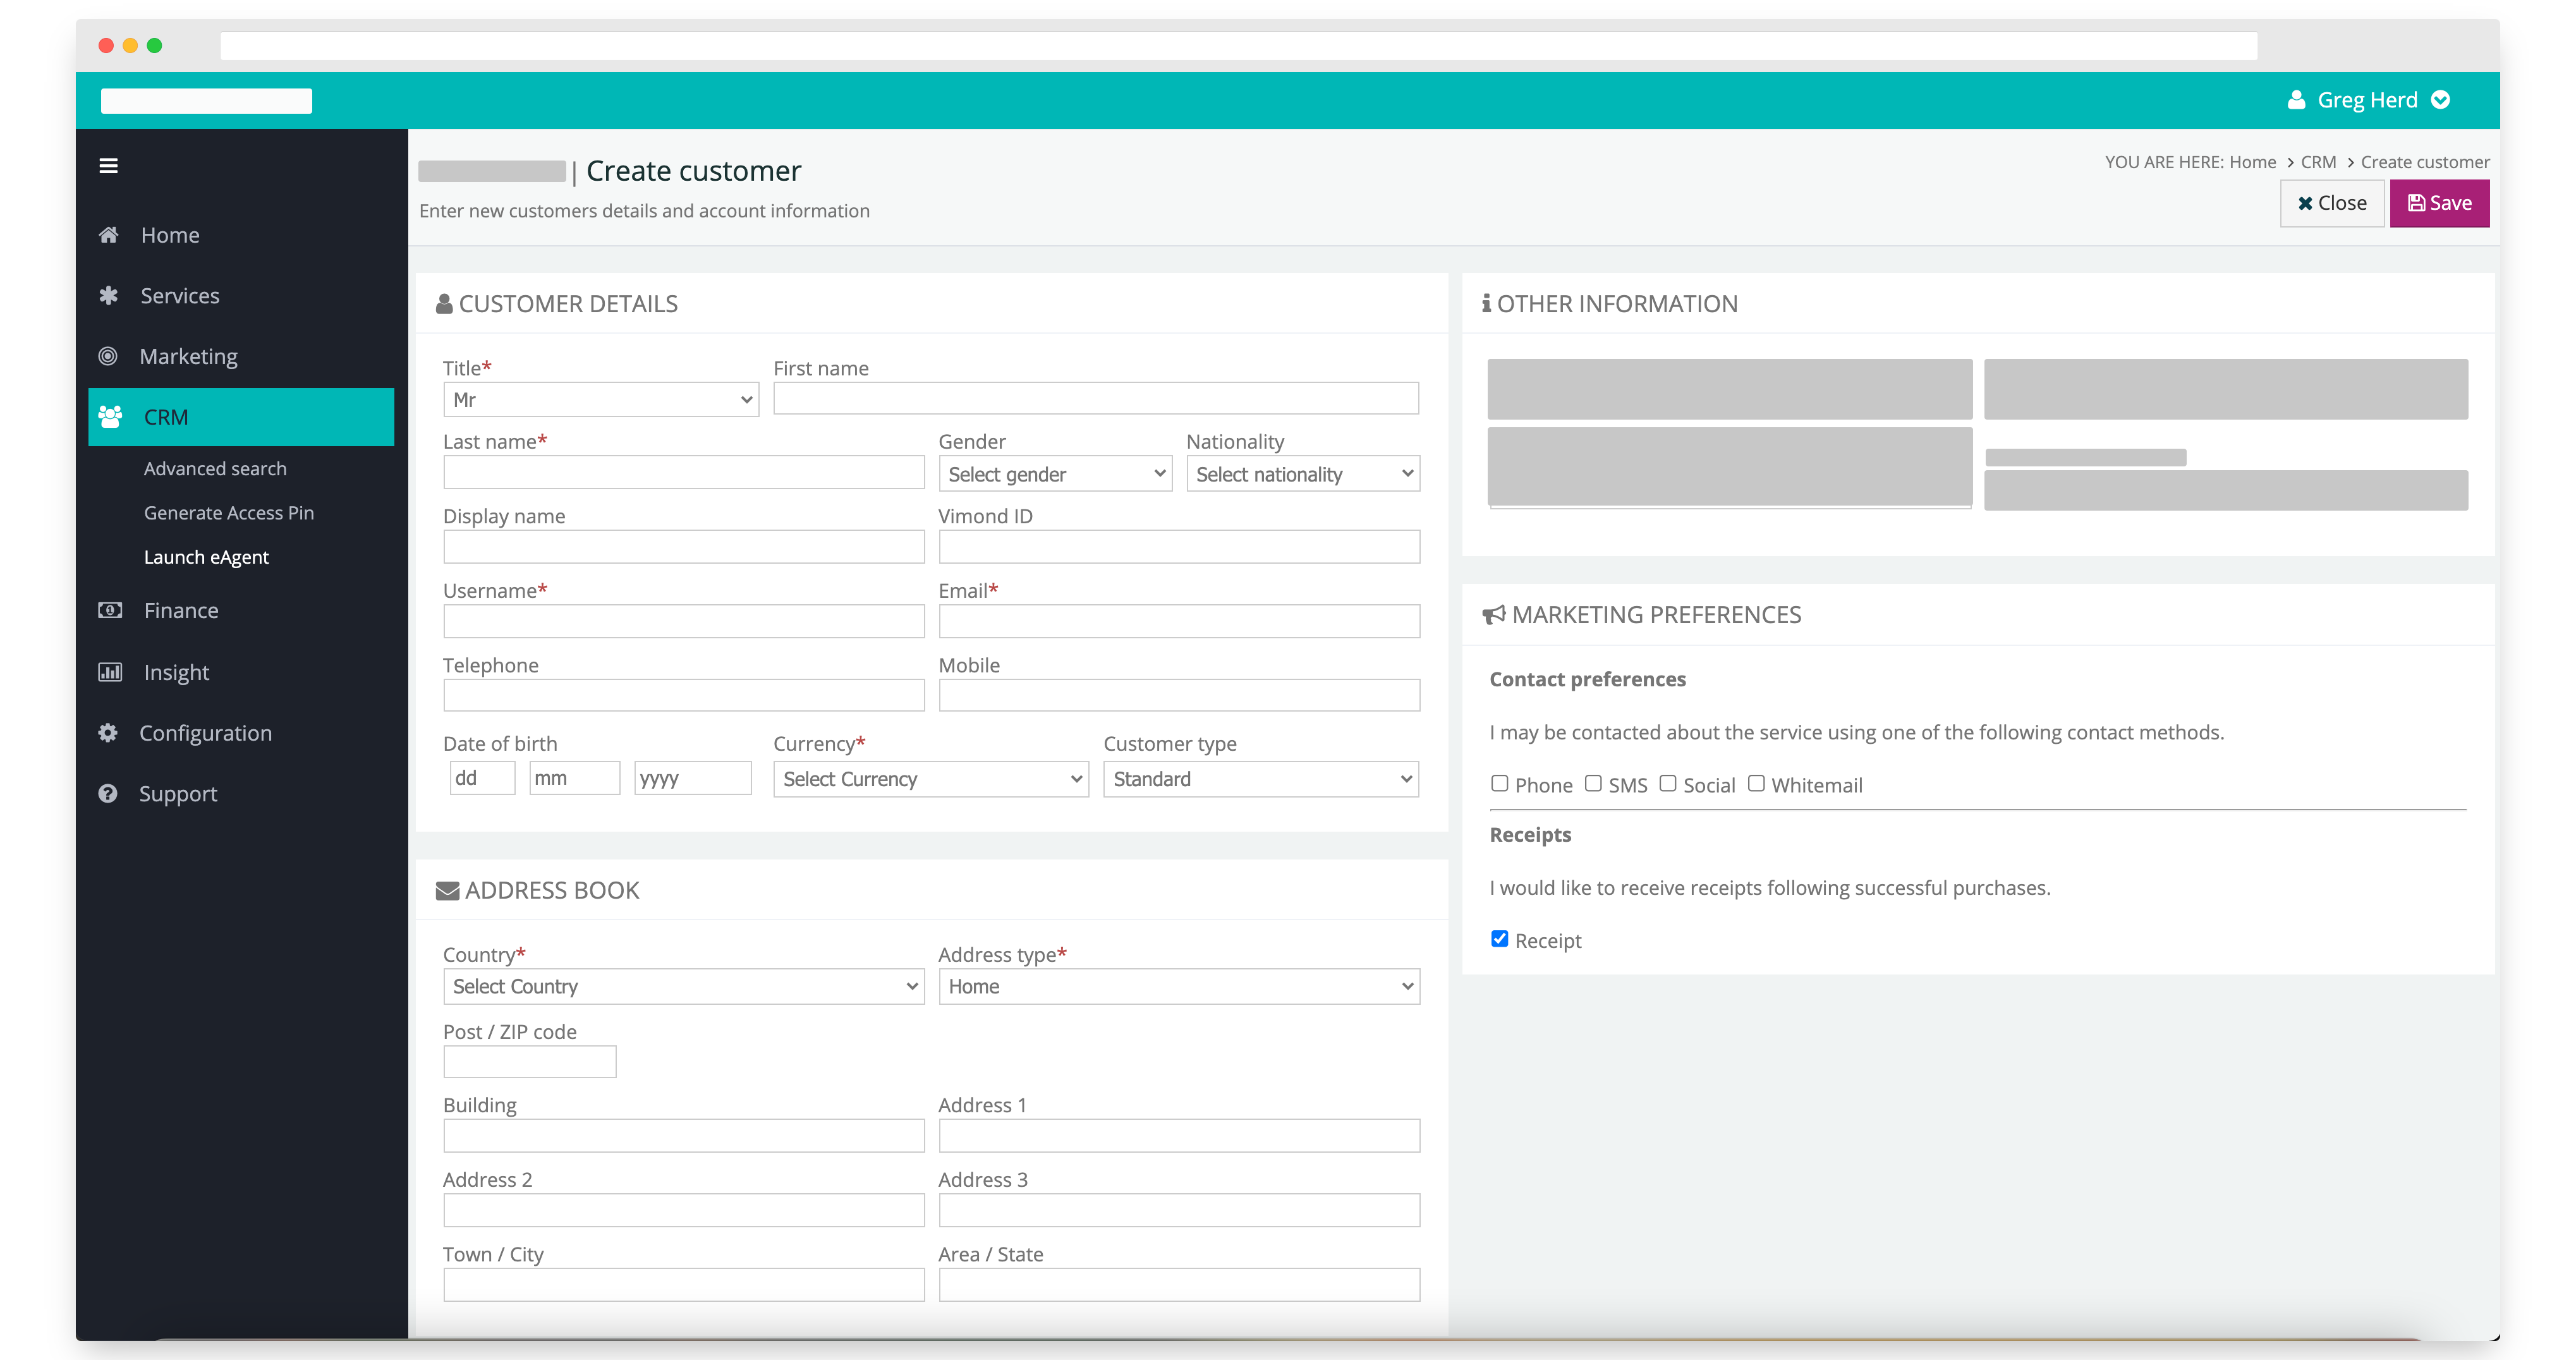Follow the Home breadcrumb link
This screenshot has height=1360, width=2576.
pyautogui.click(x=2252, y=162)
